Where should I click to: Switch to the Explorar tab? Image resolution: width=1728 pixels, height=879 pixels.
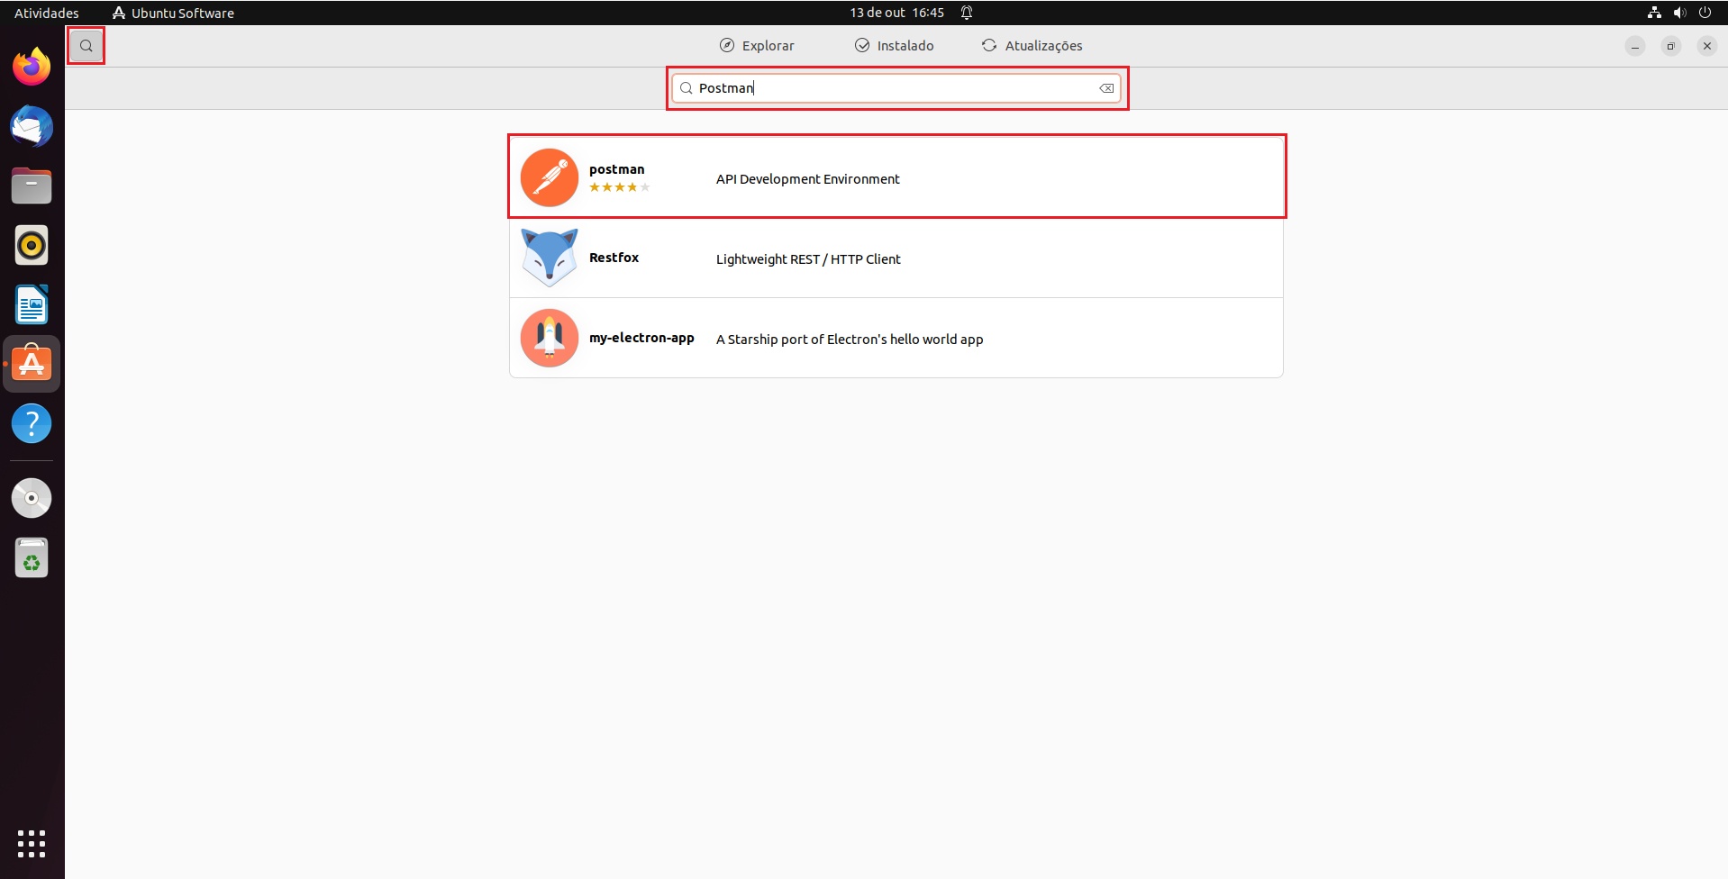[x=757, y=46]
